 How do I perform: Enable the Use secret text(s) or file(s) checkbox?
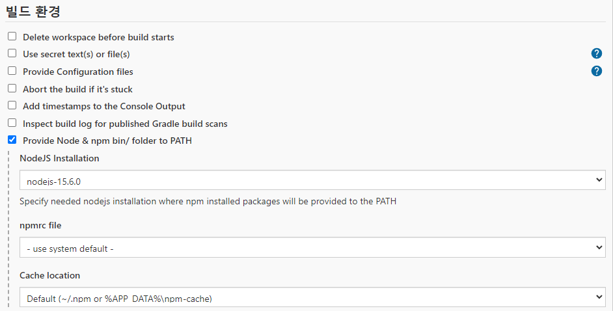(x=12, y=53)
